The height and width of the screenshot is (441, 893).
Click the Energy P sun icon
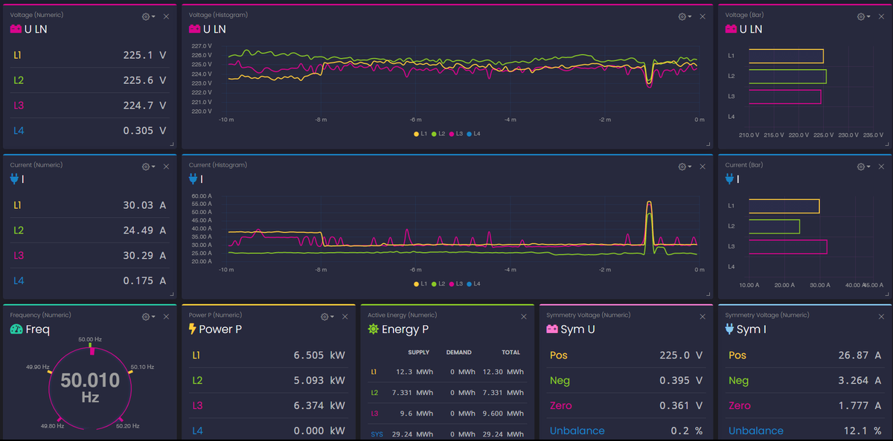[x=374, y=329]
